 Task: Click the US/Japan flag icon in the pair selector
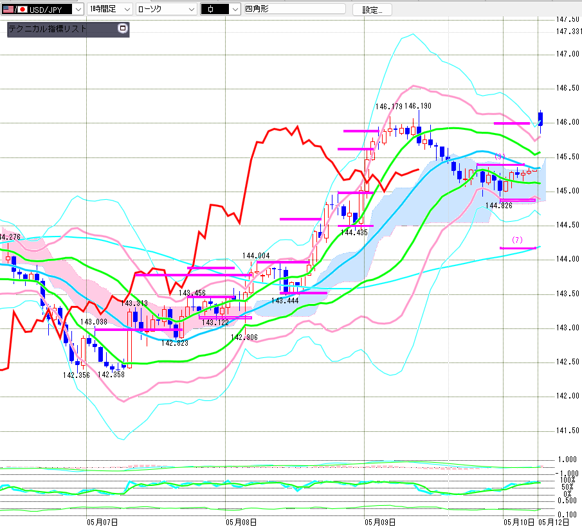coord(15,9)
